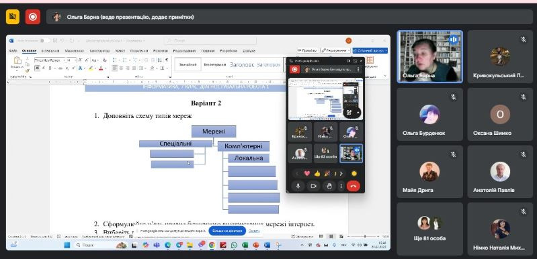This screenshot has height=259, width=537.
Task: Click the Спільний доступ share button
Action: pyautogui.click(x=370, y=50)
